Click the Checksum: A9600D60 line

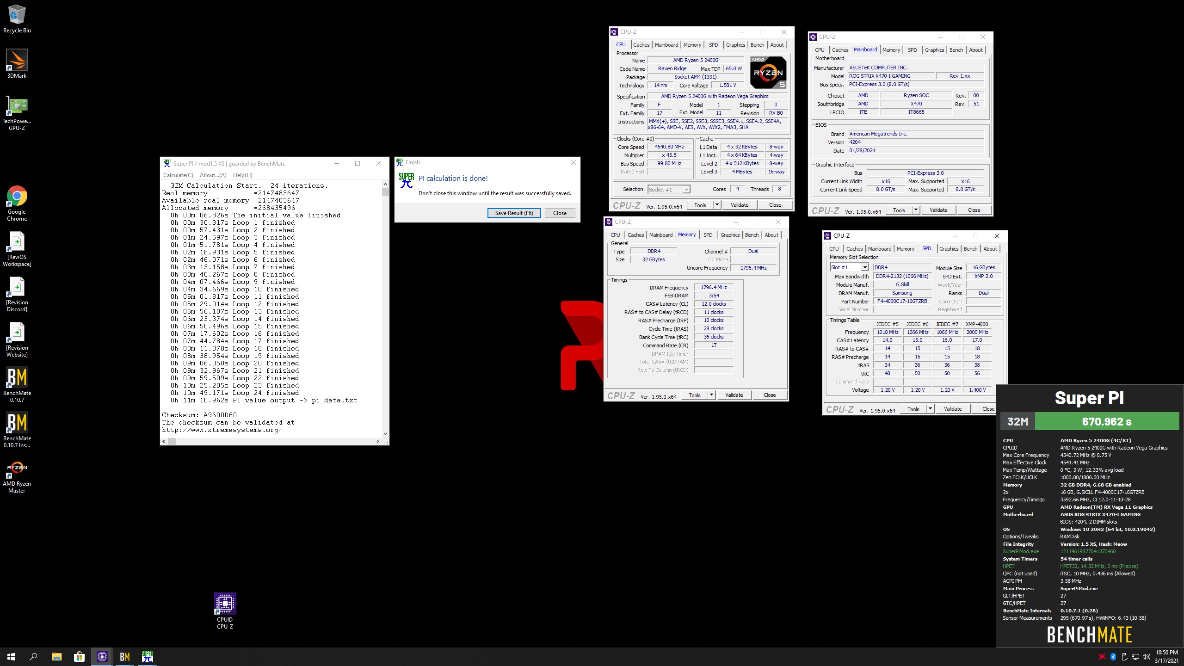tap(199, 415)
